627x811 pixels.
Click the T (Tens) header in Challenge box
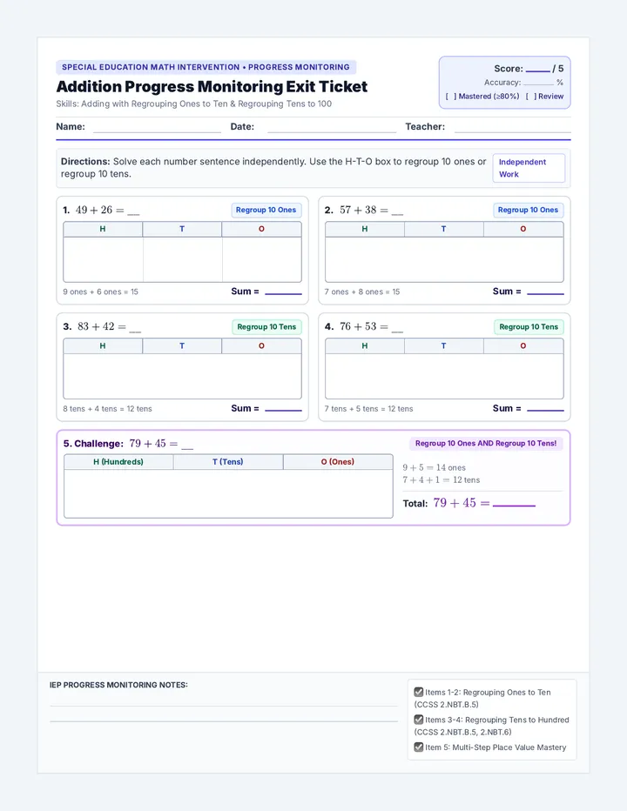click(x=228, y=462)
